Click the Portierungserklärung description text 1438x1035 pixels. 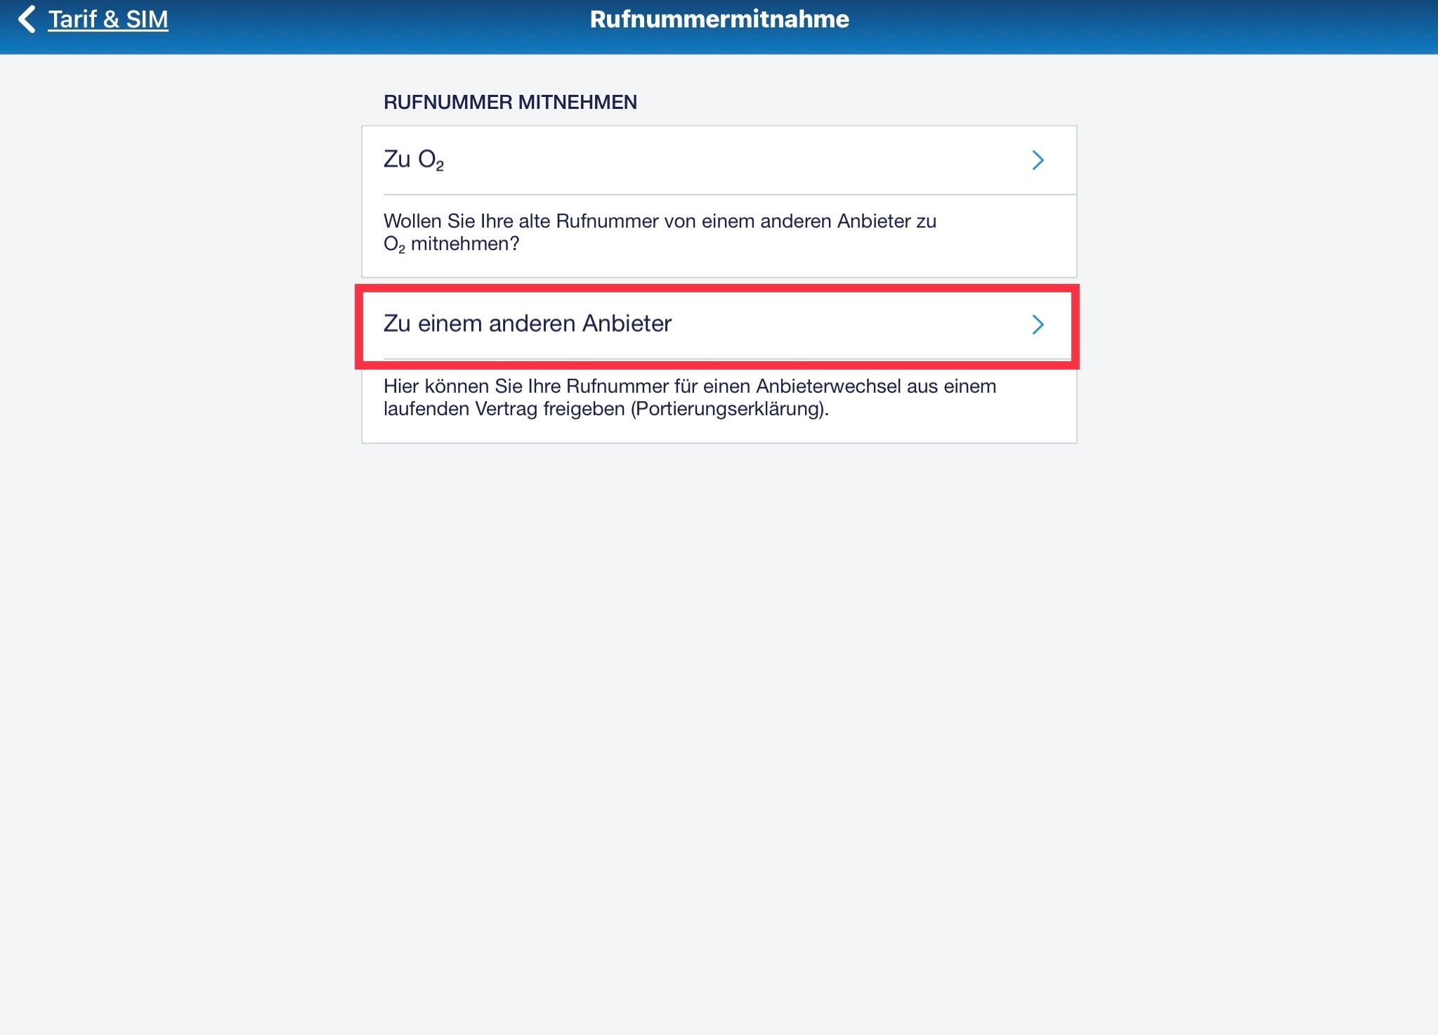tap(690, 398)
